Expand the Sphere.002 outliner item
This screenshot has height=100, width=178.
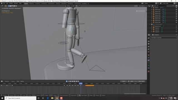pyautogui.click(x=152, y=11)
